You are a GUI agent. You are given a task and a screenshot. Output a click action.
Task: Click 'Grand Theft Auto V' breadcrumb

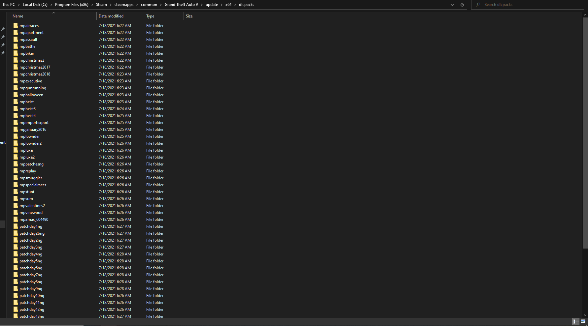click(181, 5)
